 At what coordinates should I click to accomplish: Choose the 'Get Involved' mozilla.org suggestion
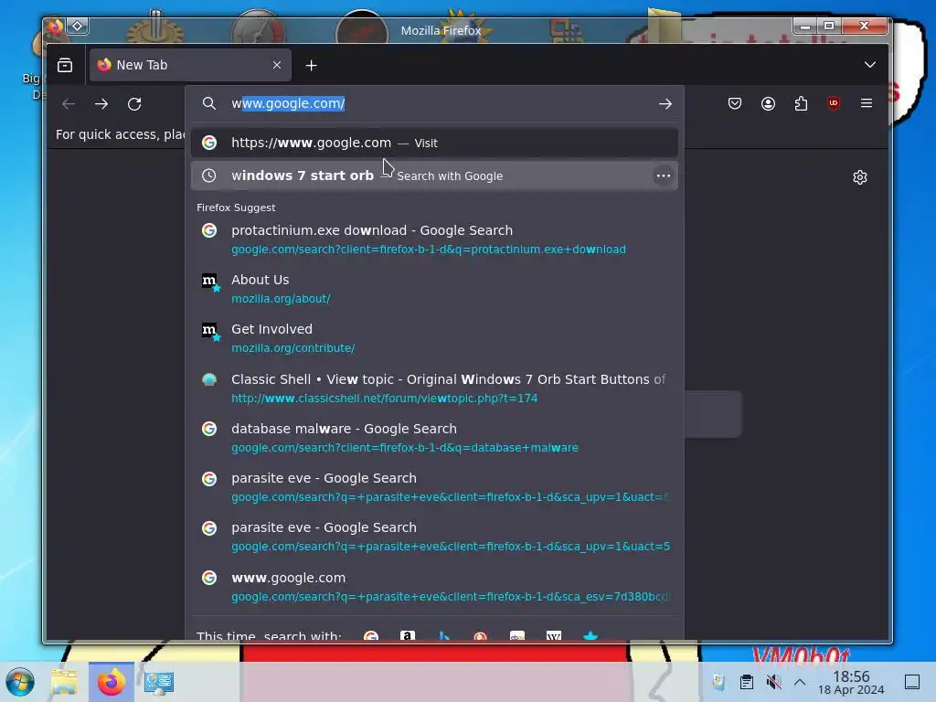coord(434,338)
